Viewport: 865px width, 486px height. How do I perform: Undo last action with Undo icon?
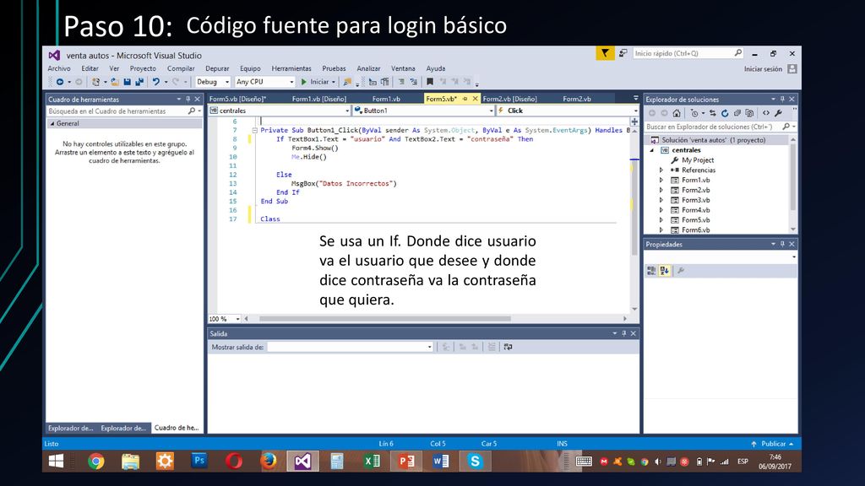tap(156, 82)
